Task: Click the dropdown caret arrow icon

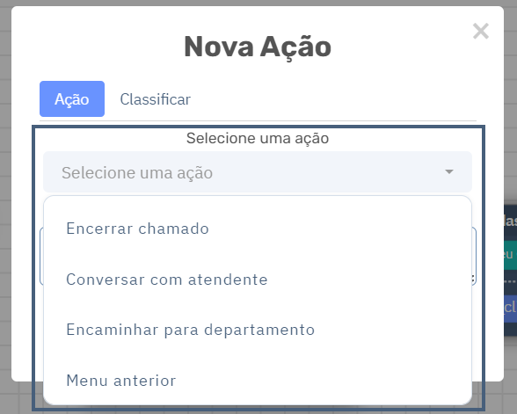Action: click(x=448, y=171)
